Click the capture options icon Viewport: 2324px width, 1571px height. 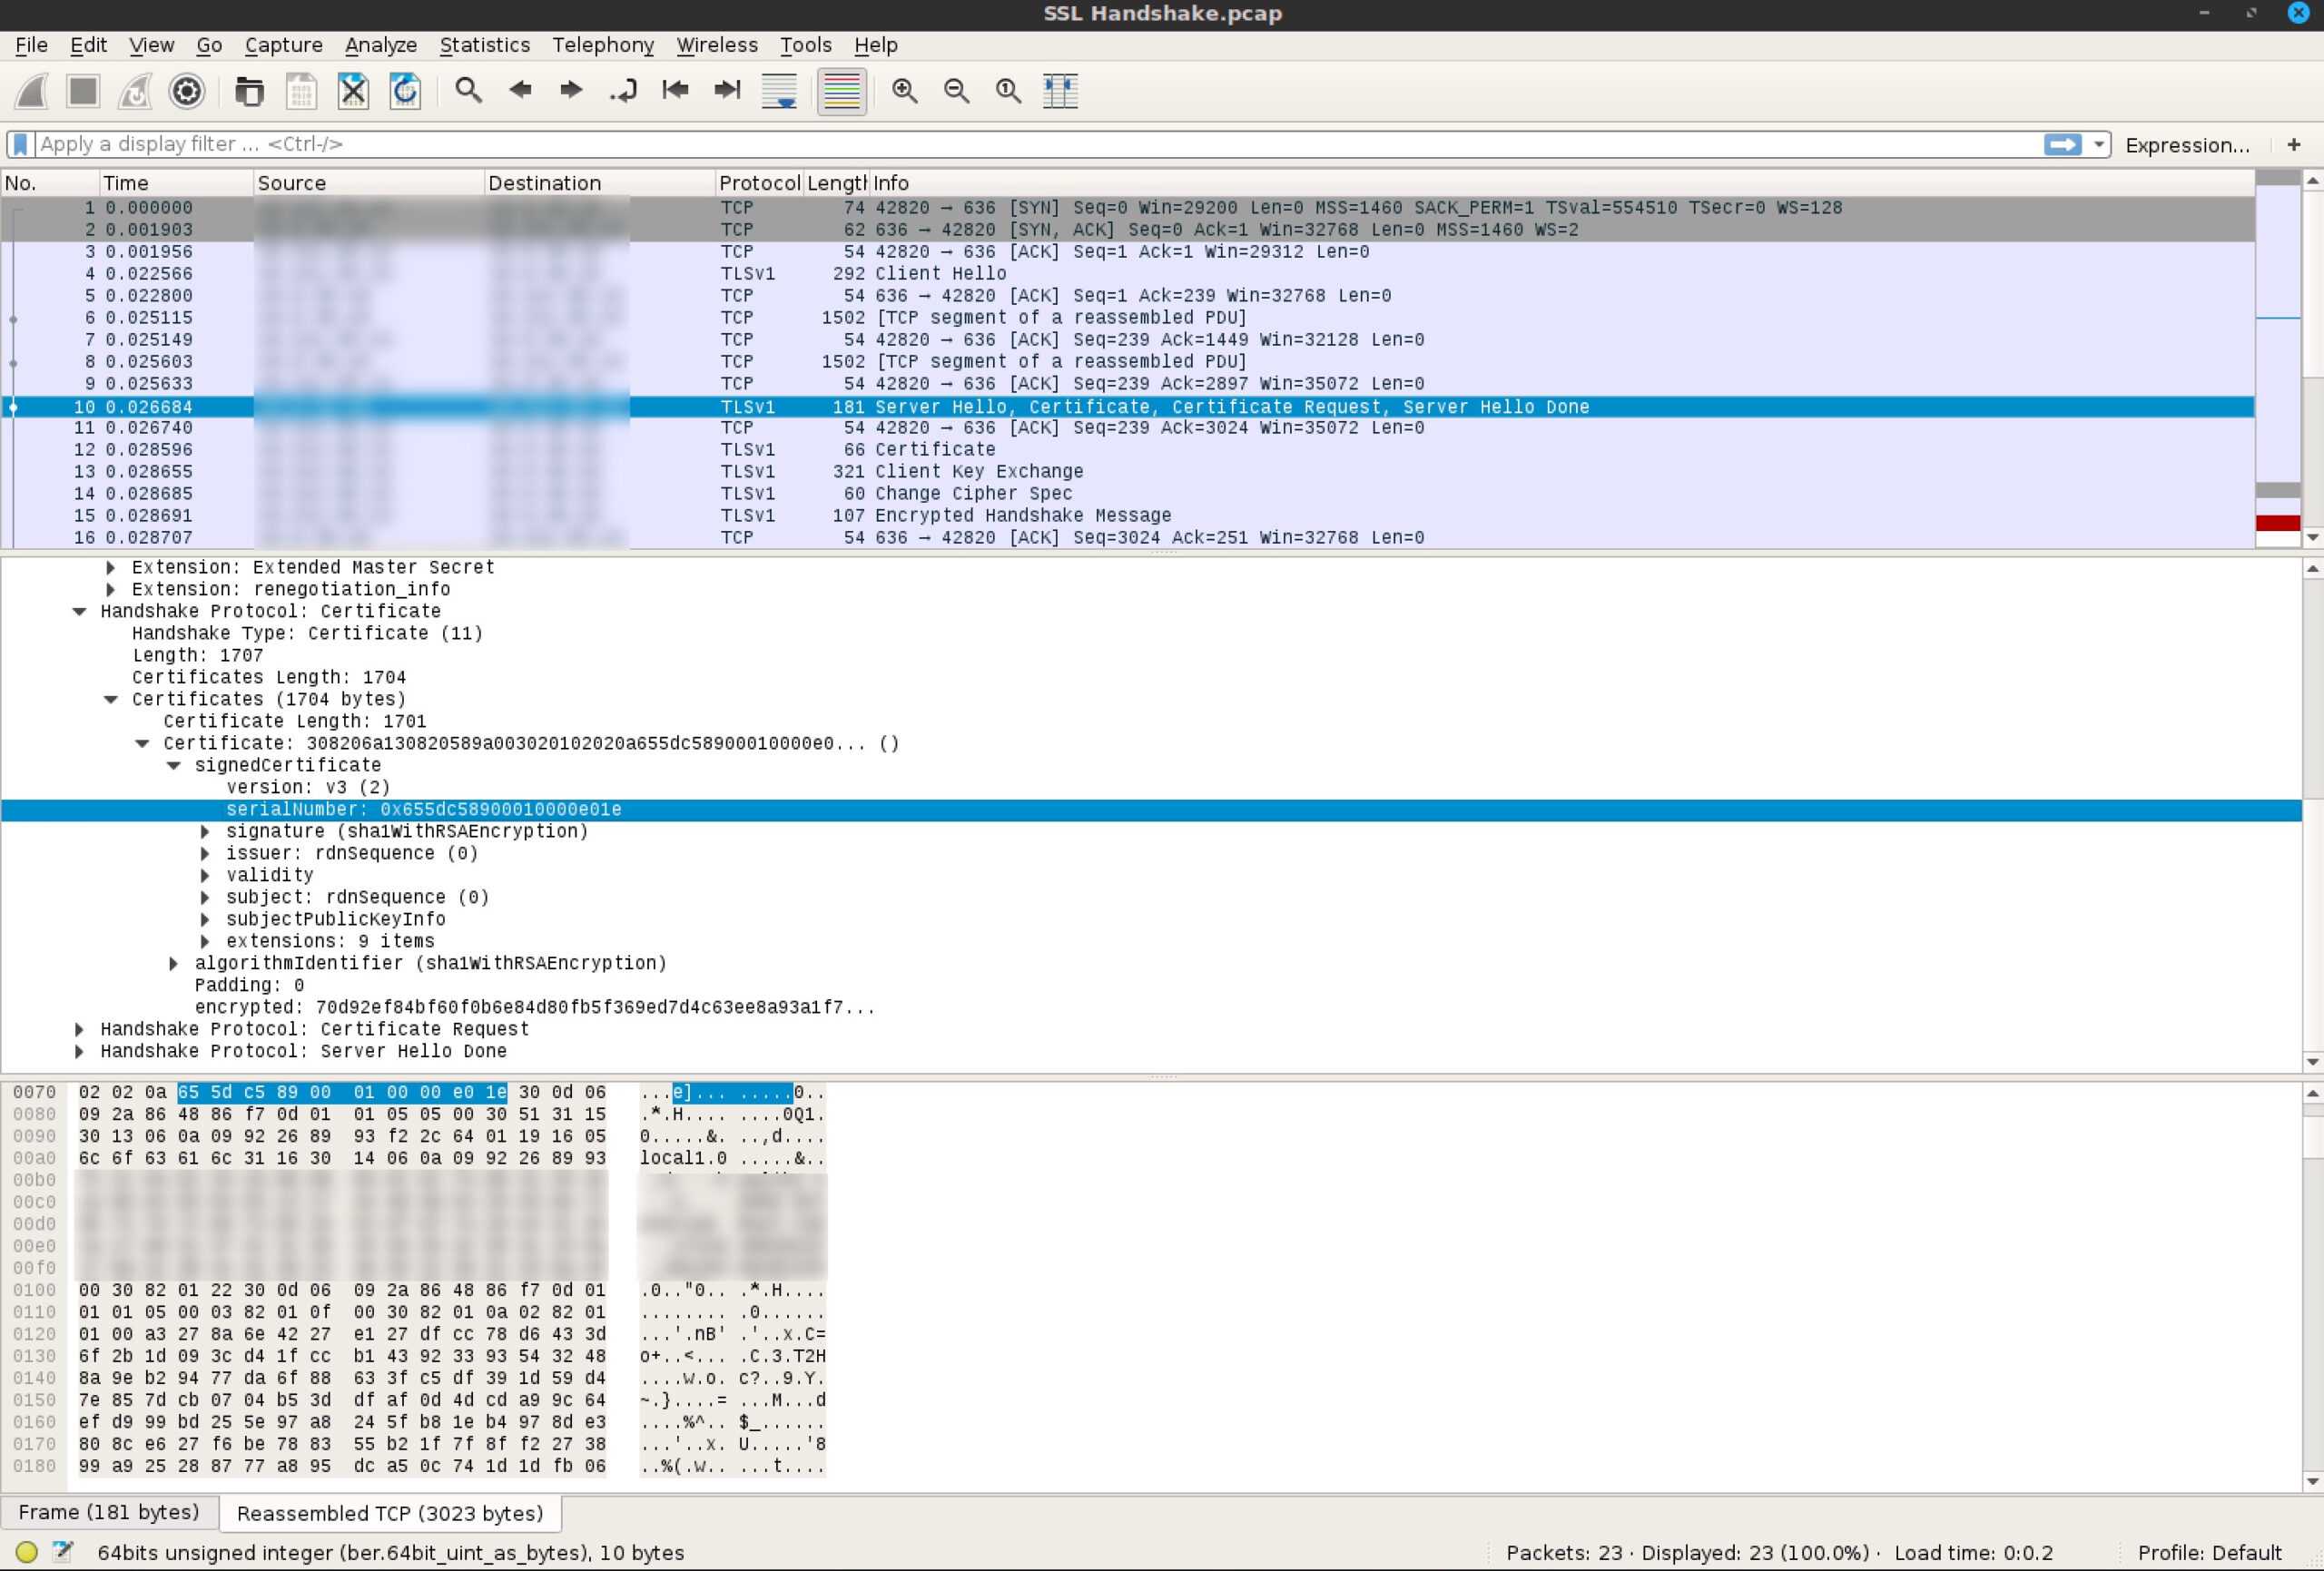[x=186, y=91]
